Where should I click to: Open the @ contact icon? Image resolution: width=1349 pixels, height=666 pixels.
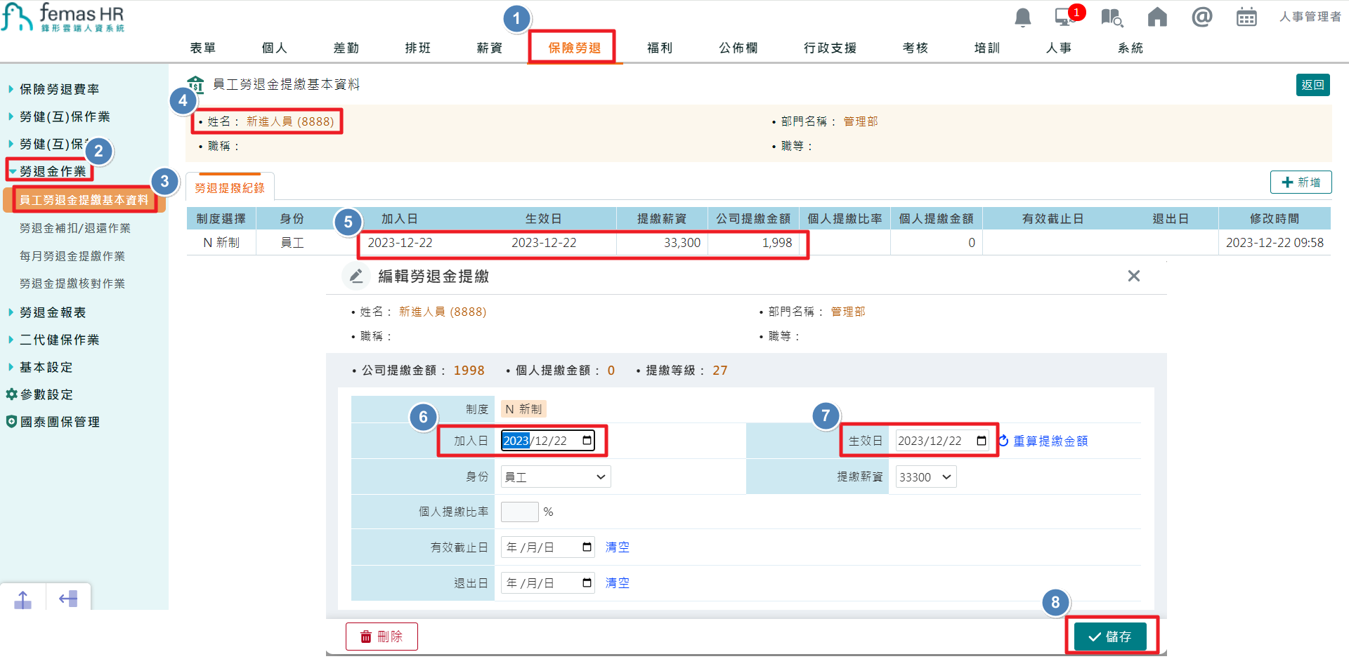(x=1201, y=18)
